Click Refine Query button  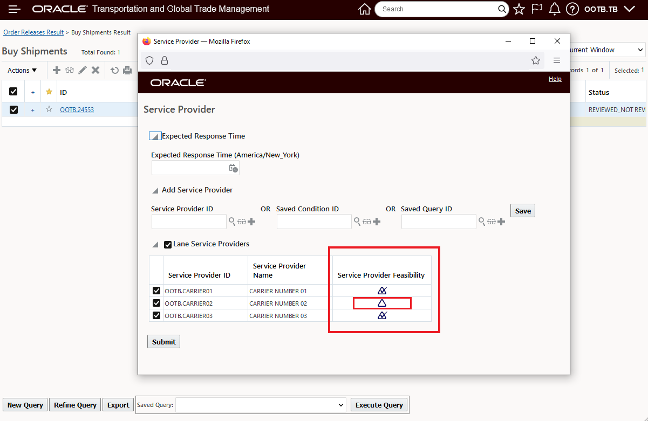coord(75,405)
